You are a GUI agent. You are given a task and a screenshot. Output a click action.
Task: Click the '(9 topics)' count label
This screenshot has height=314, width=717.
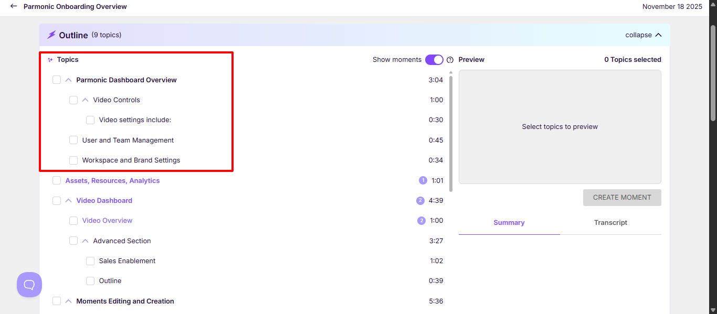pos(107,35)
